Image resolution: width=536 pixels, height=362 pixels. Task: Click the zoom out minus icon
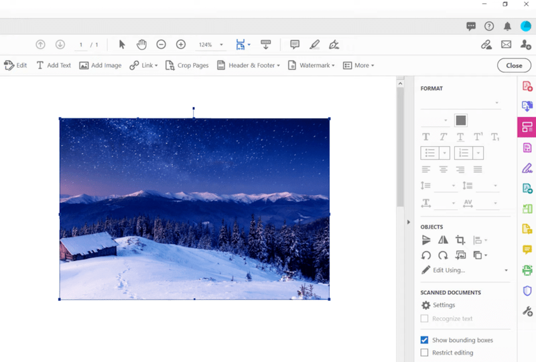[161, 44]
